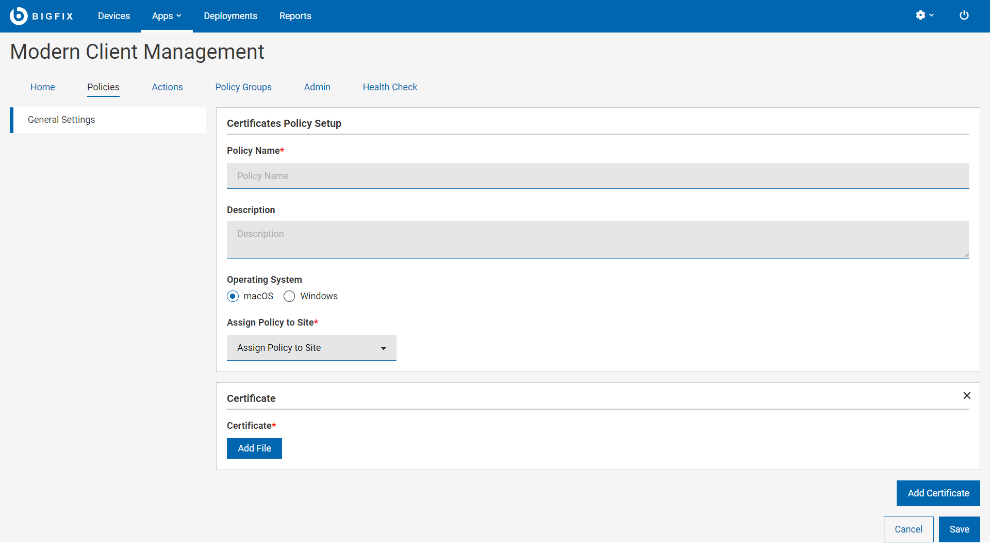This screenshot has height=548, width=990.
Task: Open the Apps dropdown menu
Action: pos(166,16)
